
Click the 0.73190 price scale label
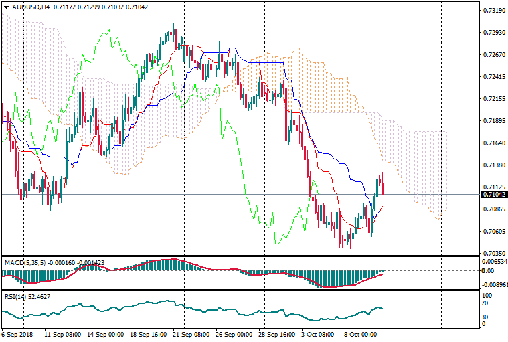(493, 11)
